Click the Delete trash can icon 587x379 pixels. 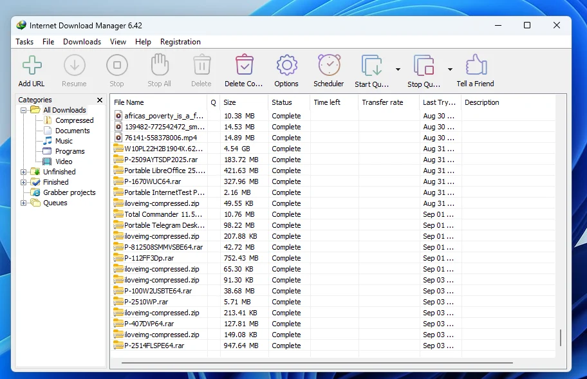[x=202, y=65]
